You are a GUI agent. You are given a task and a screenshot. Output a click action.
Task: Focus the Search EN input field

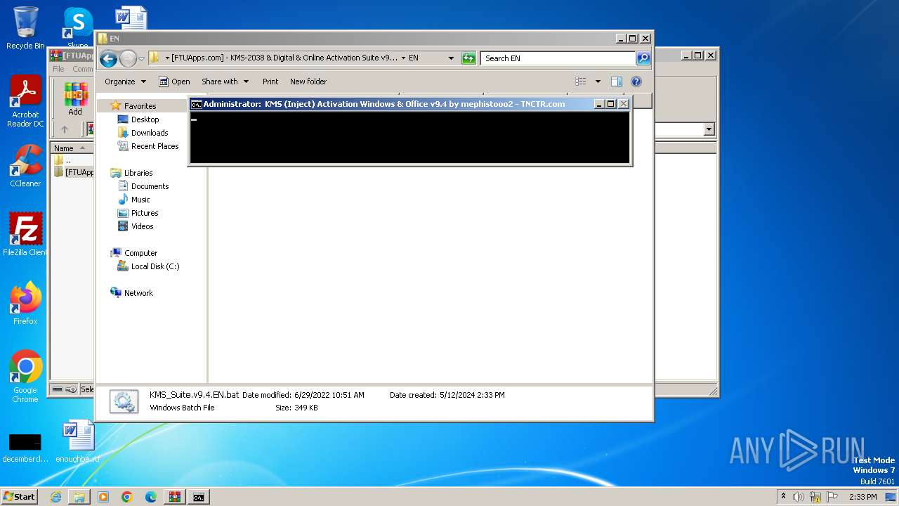point(558,58)
